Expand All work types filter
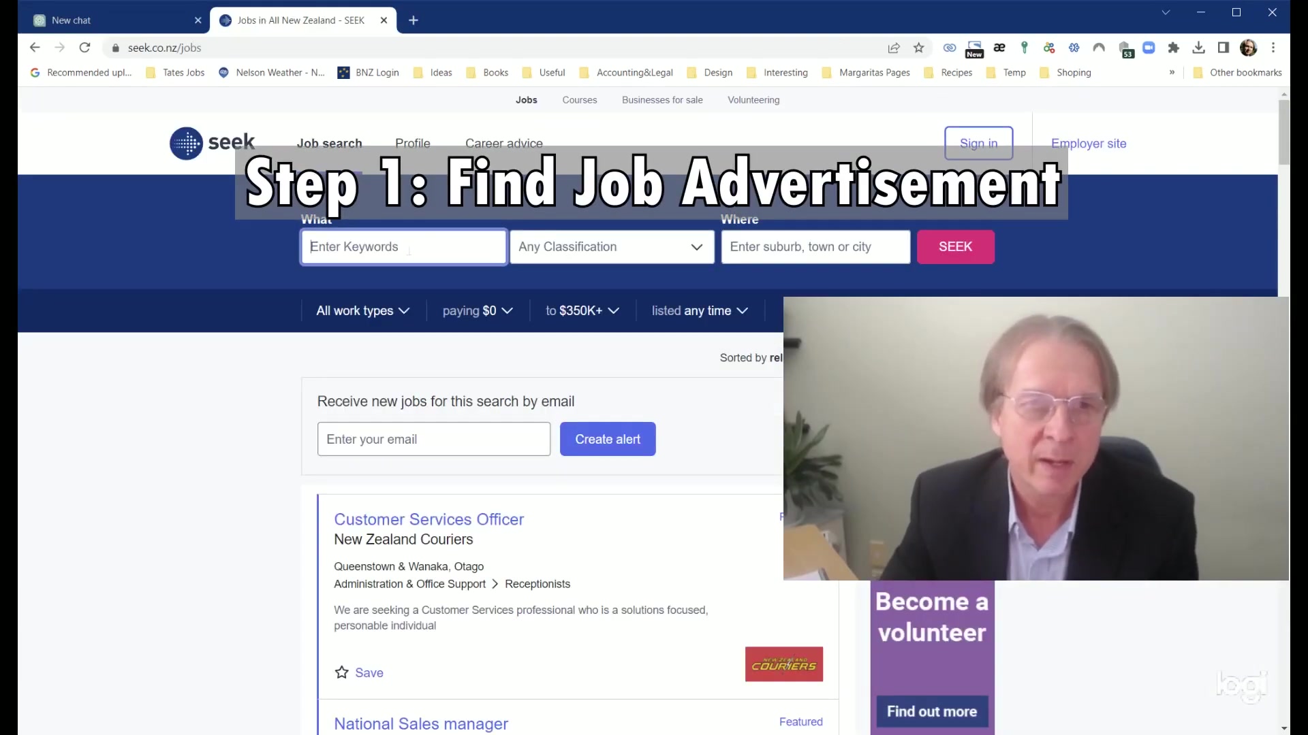The height and width of the screenshot is (735, 1308). (362, 311)
